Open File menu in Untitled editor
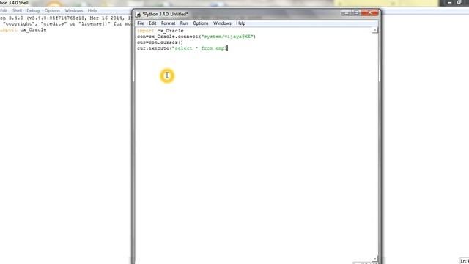This screenshot has height=264, width=469. pos(141,23)
